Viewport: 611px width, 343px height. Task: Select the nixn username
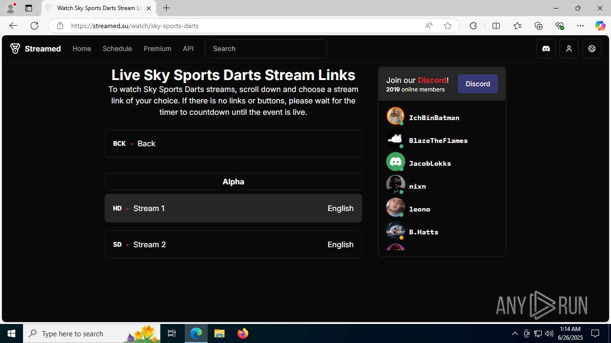tap(418, 186)
